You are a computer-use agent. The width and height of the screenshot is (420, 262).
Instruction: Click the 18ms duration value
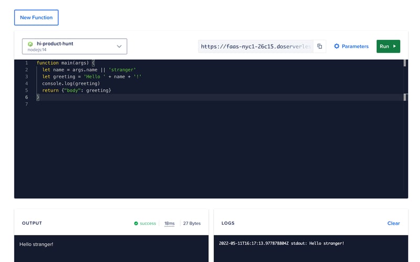[x=169, y=223]
